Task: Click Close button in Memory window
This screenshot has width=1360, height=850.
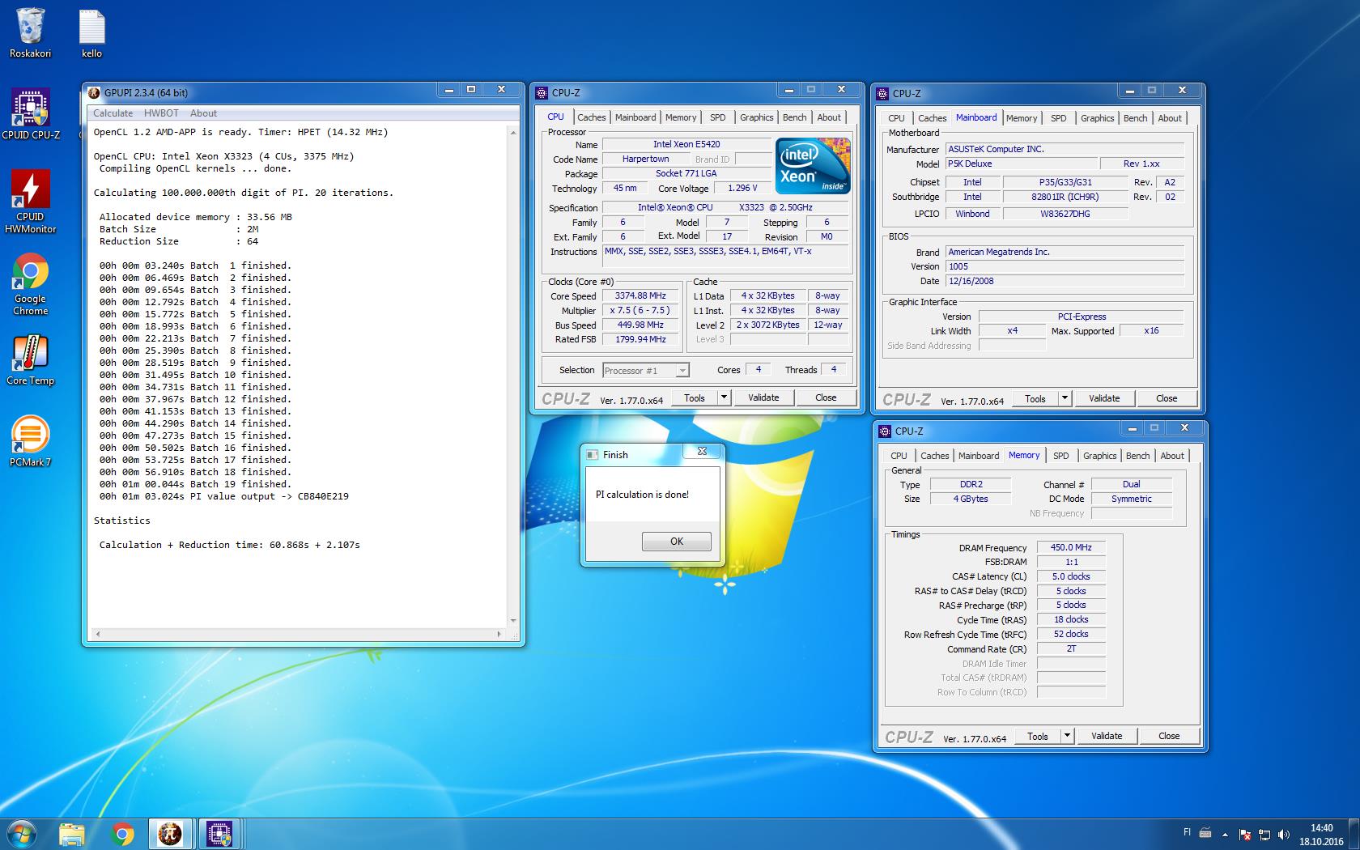Action: pos(1169,736)
